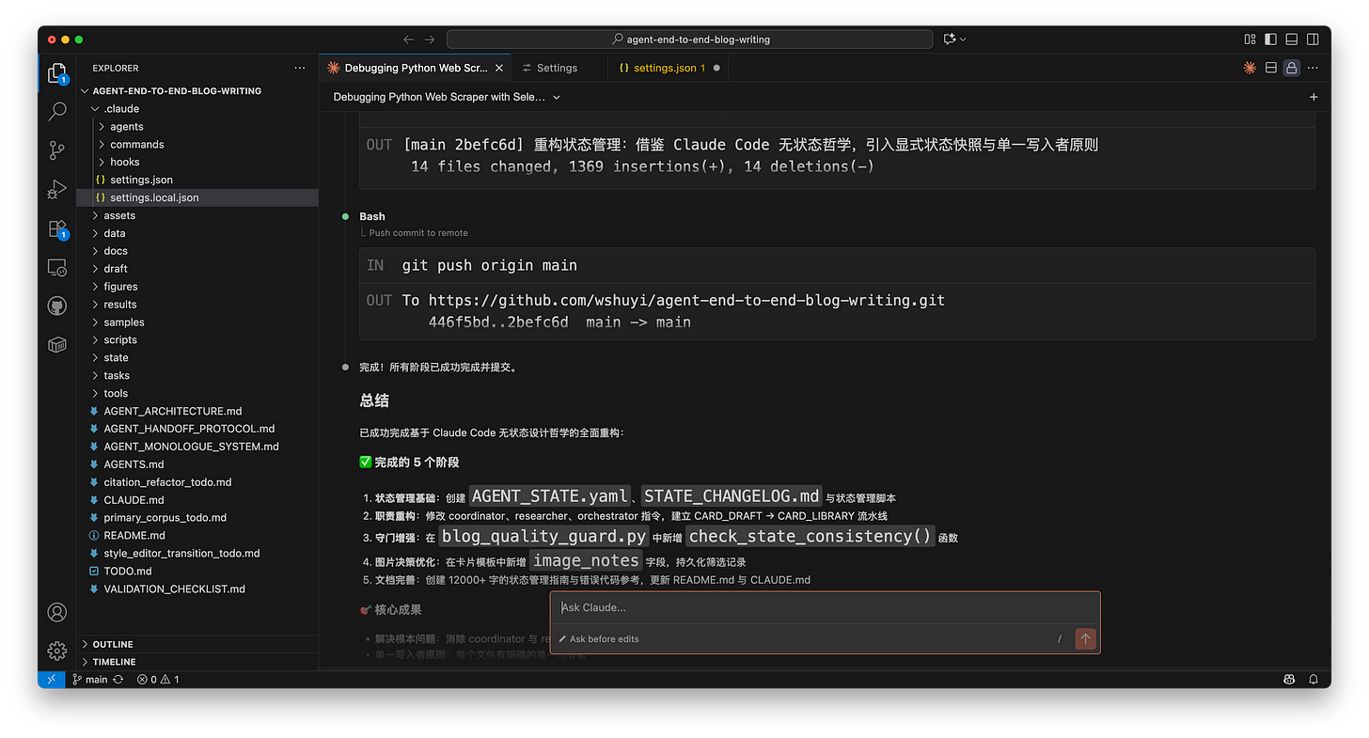Viewport: 1369px width, 738px height.
Task: Click the Ask Claude input field
Action: (825, 607)
